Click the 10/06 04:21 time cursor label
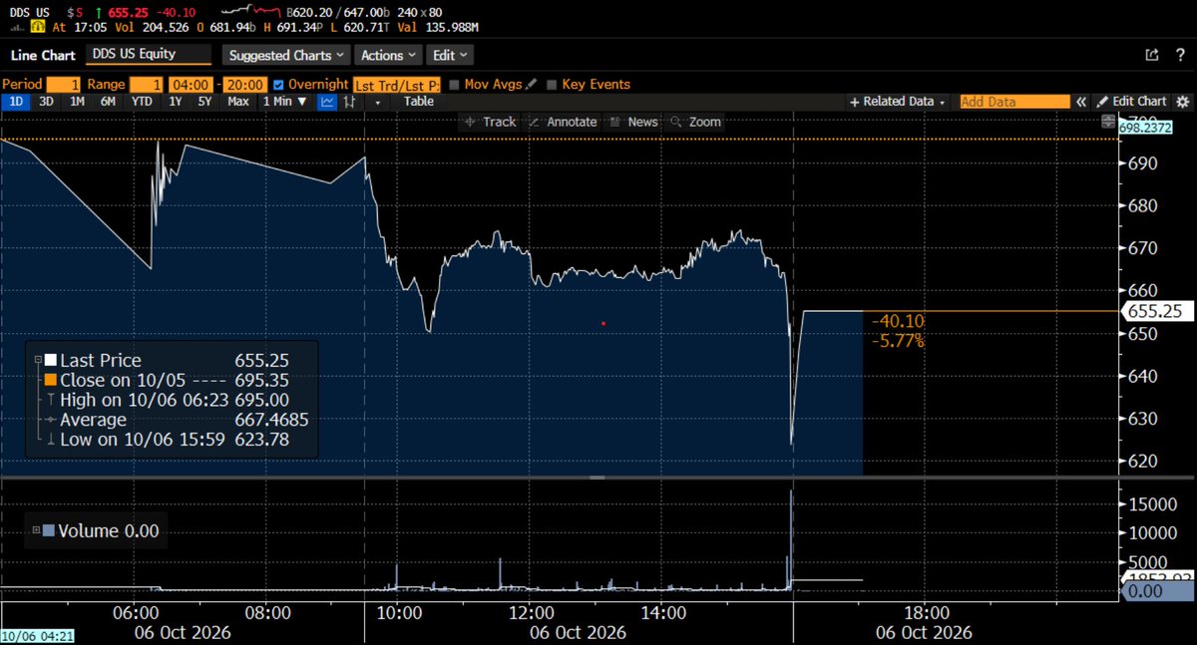 [x=36, y=635]
